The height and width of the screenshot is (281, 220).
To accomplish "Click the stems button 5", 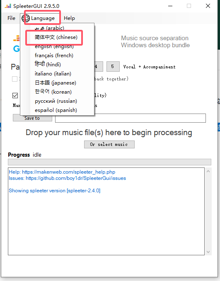I will 113,66.
